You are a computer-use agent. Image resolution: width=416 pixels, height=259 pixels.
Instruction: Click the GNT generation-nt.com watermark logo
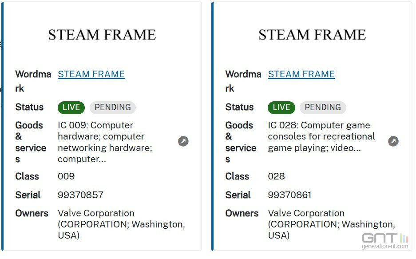coord(385,241)
